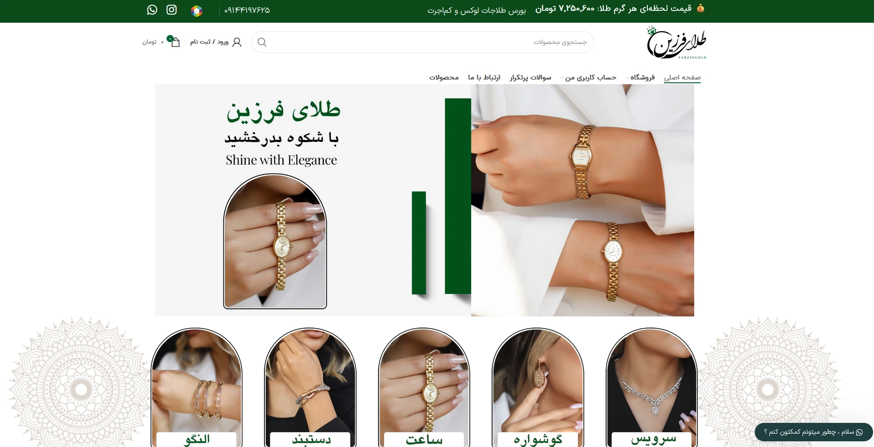Expand the حساب کاربری من dropdown
The height and width of the screenshot is (447, 874).
pos(588,77)
